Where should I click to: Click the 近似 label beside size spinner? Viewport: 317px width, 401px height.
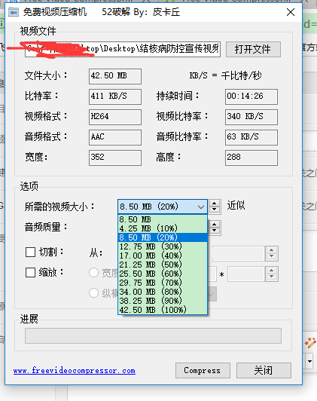coord(236,206)
